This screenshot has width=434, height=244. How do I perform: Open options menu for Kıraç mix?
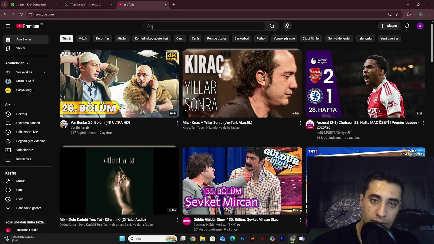(x=300, y=123)
